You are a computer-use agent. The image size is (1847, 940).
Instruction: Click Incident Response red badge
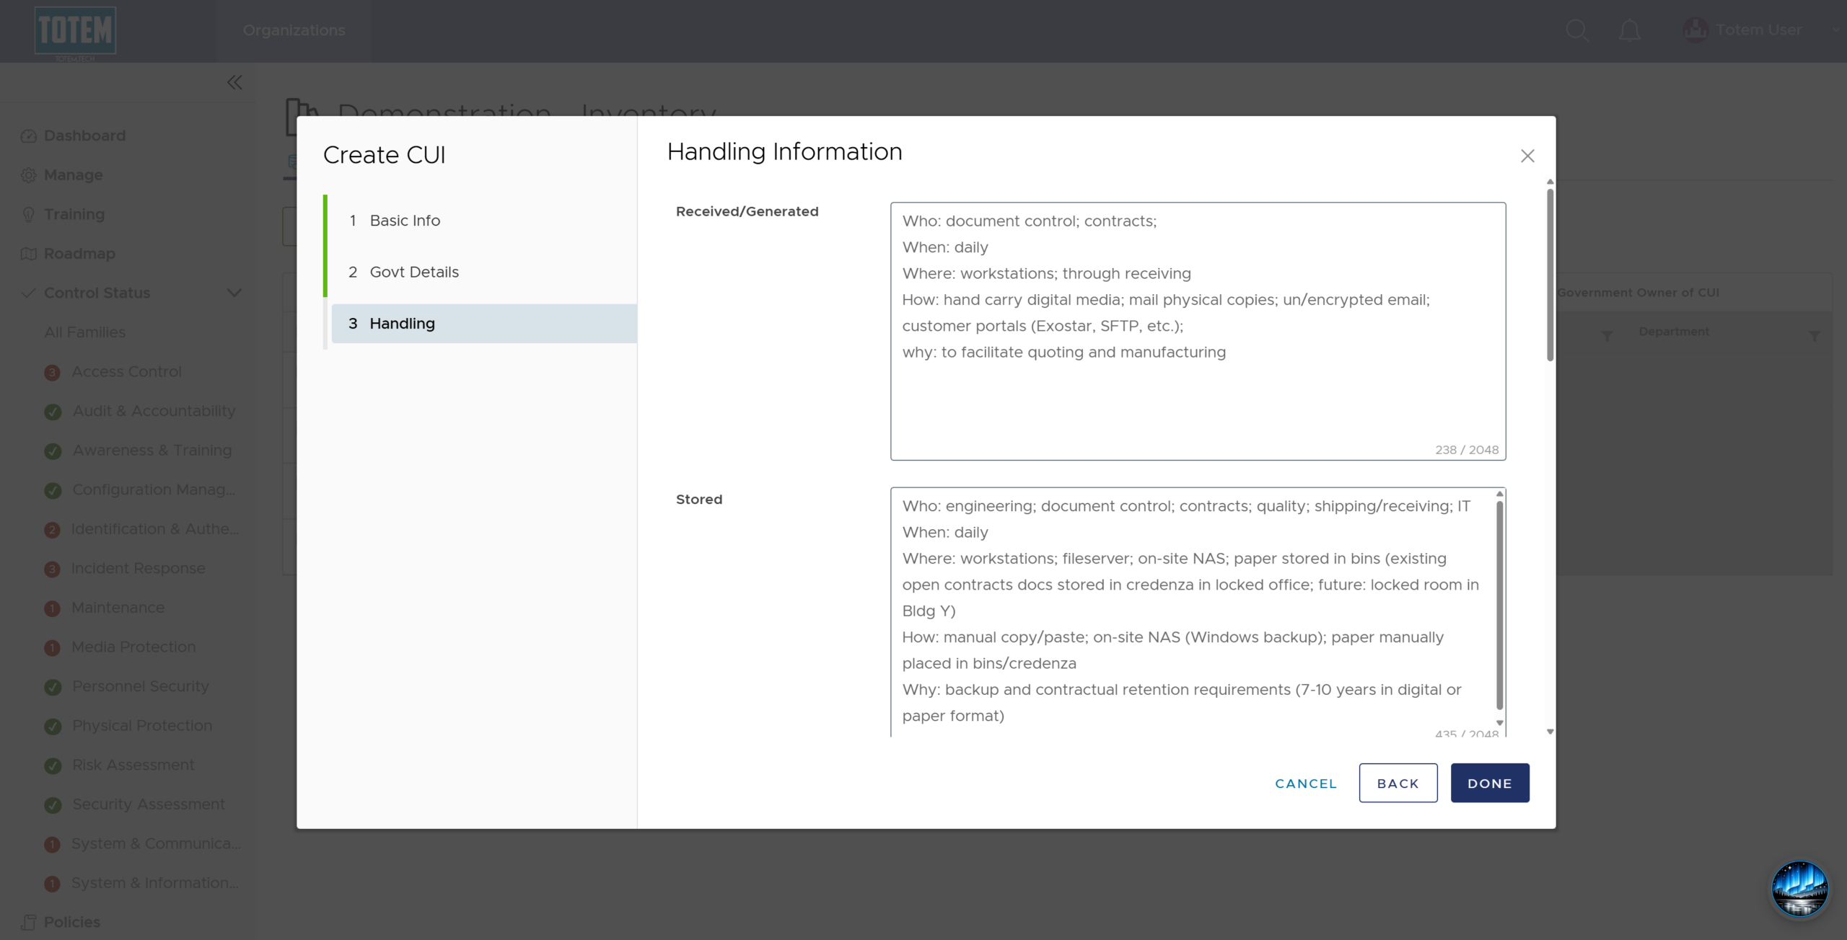(52, 569)
